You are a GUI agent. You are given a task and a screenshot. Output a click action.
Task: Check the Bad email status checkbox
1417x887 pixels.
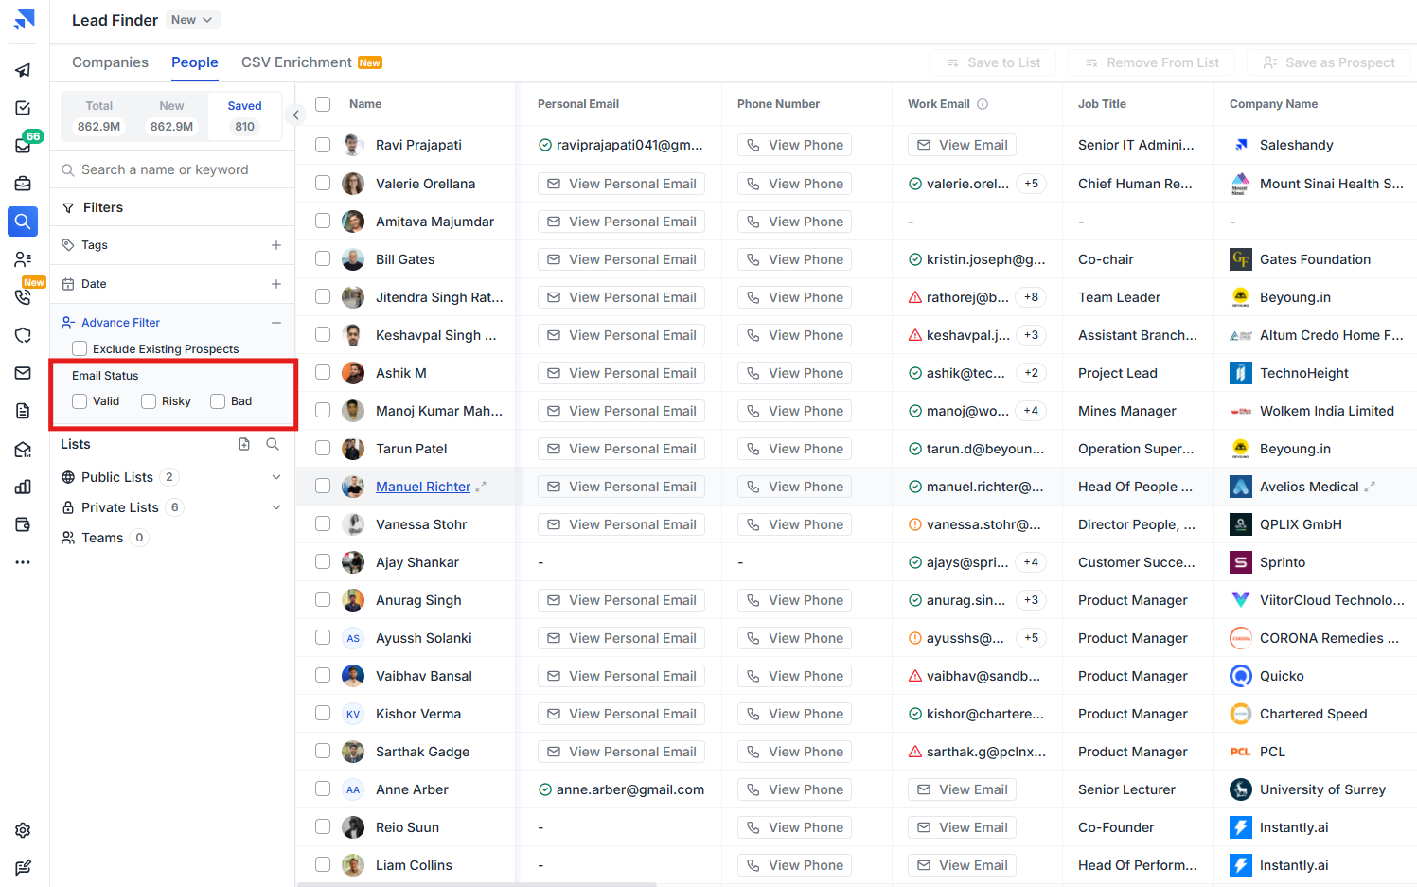[218, 401]
